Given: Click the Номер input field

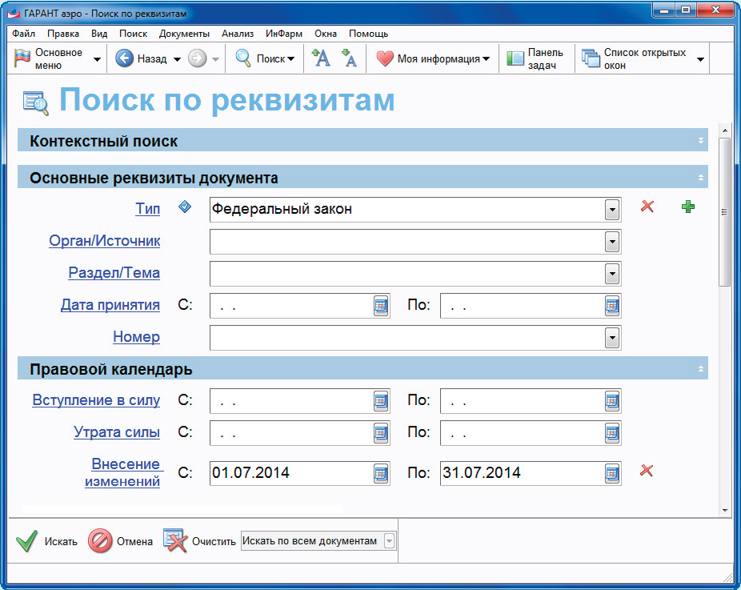Looking at the screenshot, I should pos(406,338).
